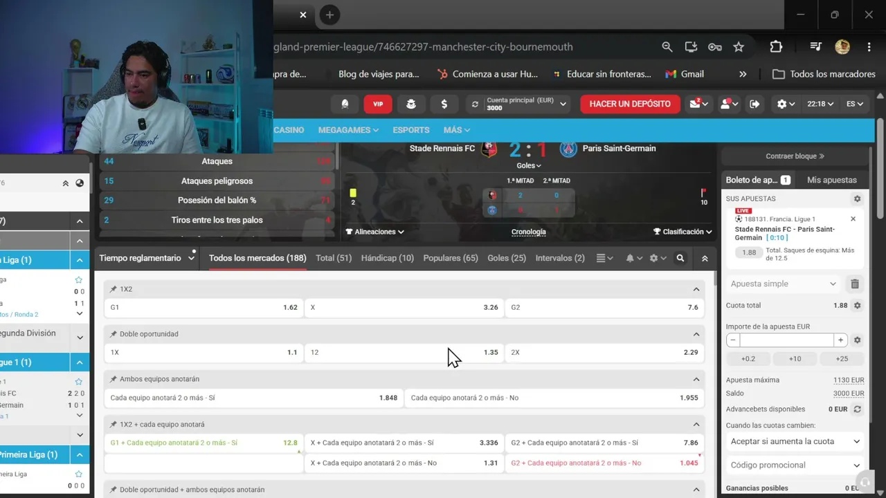Switch to the Total (51) tab
The width and height of the screenshot is (886, 498).
[334, 258]
